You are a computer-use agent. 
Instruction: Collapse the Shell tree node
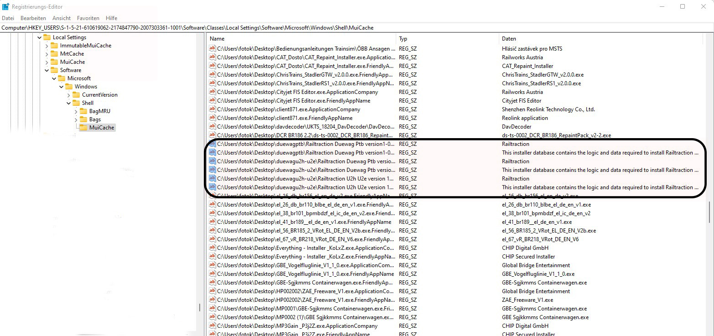pos(68,103)
